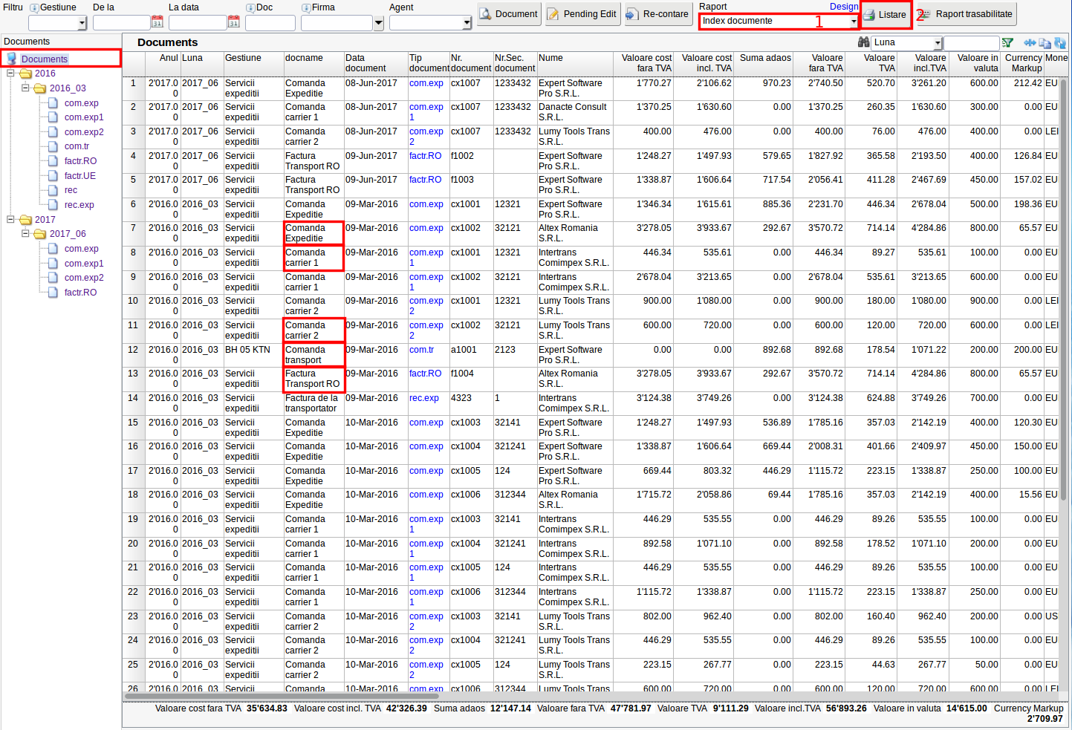1072x730 pixels.
Task: Click page icon next to rec.exp
Action: [x=53, y=205]
